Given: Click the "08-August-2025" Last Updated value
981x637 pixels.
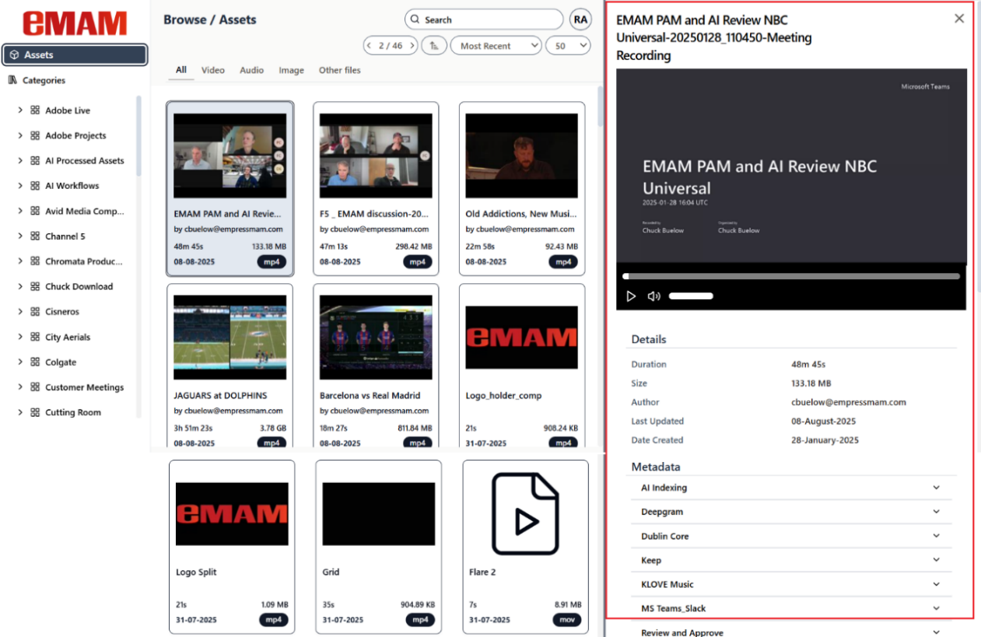Looking at the screenshot, I should (823, 421).
